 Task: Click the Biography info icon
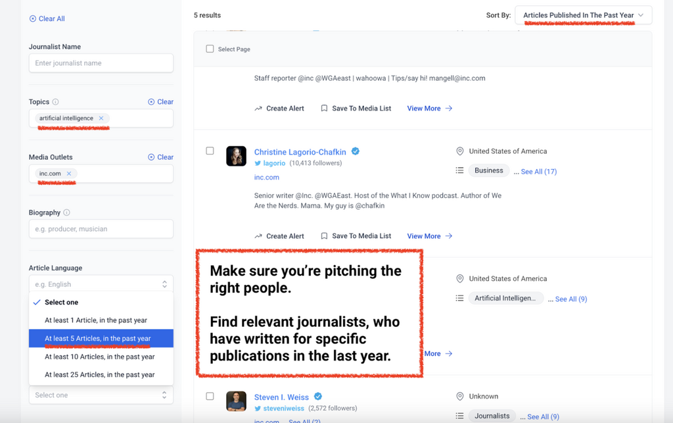(x=66, y=213)
